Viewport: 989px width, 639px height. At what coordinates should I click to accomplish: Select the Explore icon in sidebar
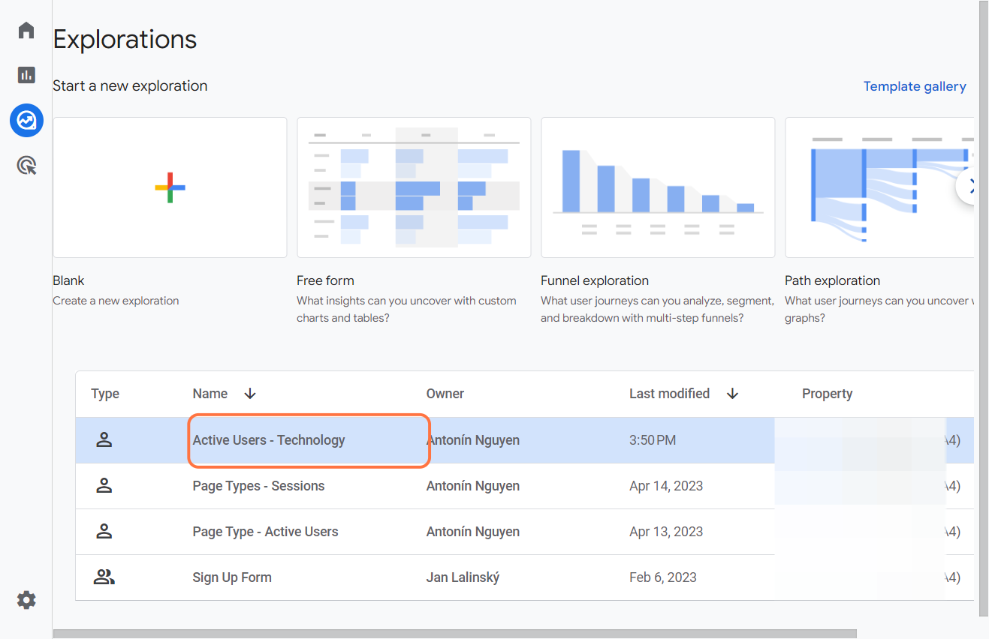[26, 120]
